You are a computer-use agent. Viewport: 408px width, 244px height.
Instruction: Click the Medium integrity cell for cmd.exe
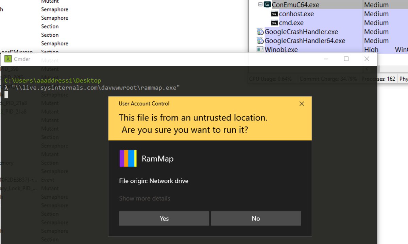(376, 23)
